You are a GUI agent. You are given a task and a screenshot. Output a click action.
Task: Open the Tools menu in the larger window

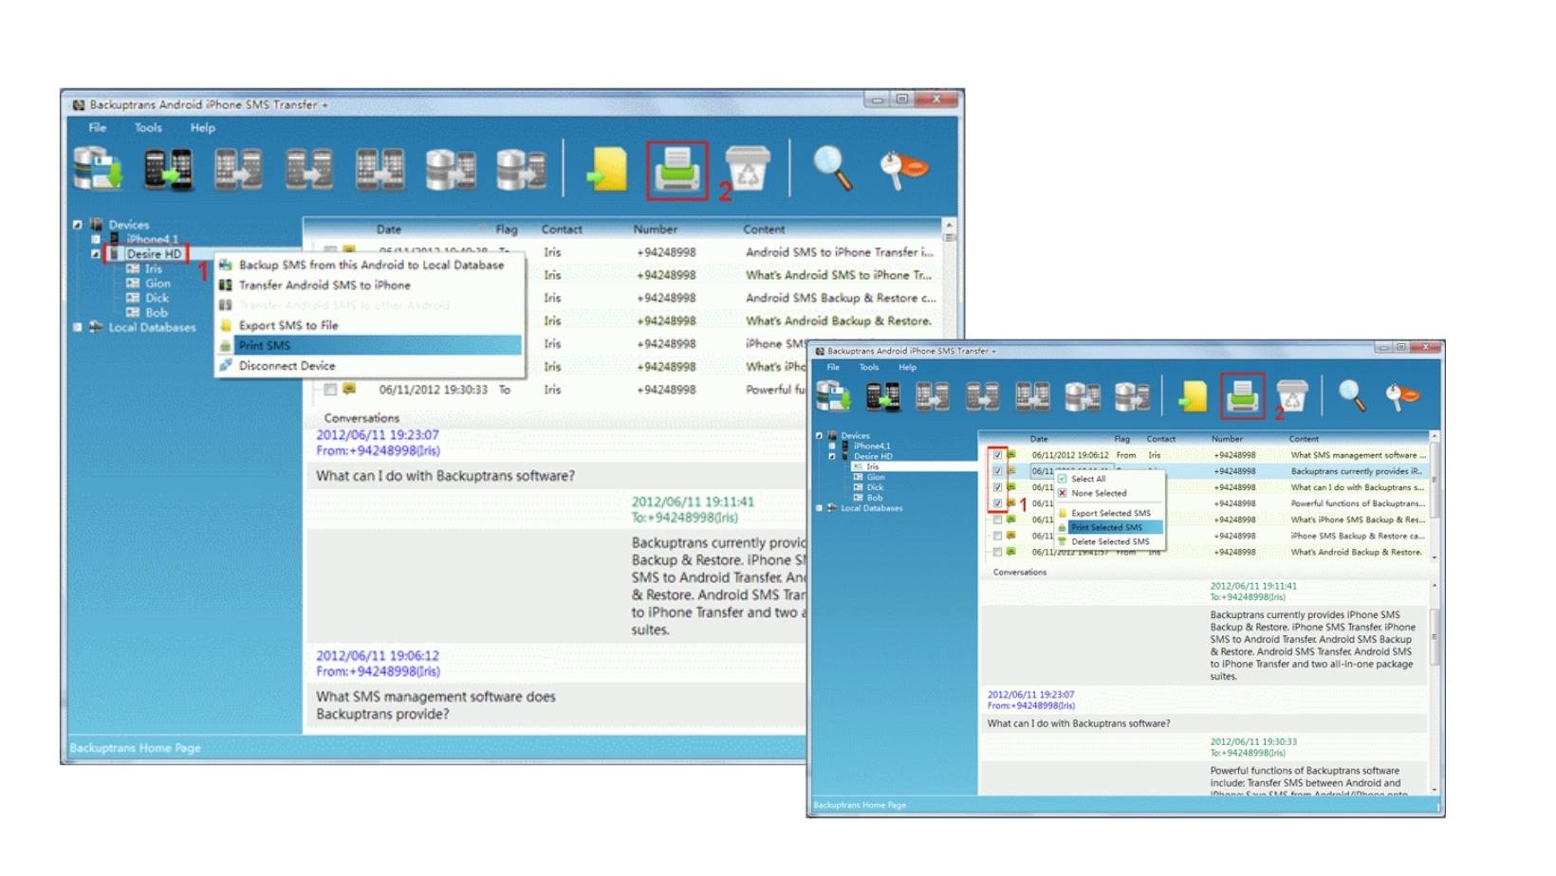point(148,128)
